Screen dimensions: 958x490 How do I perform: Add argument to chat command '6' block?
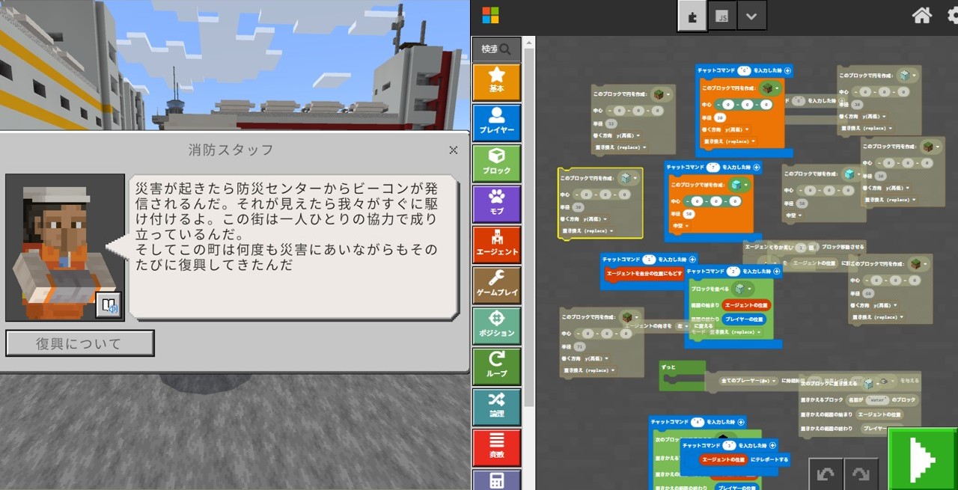point(787,70)
